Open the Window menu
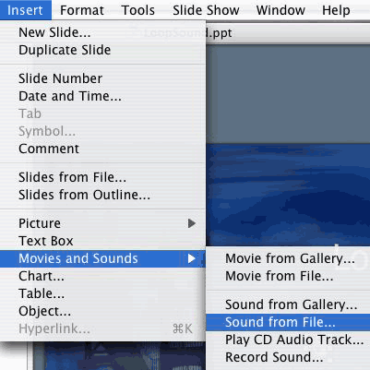 point(280,10)
